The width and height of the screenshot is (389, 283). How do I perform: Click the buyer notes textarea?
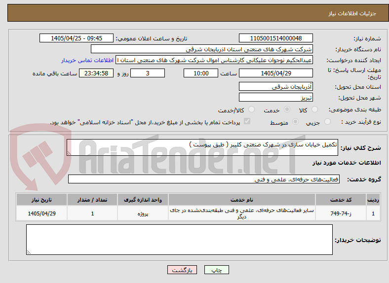179,240
